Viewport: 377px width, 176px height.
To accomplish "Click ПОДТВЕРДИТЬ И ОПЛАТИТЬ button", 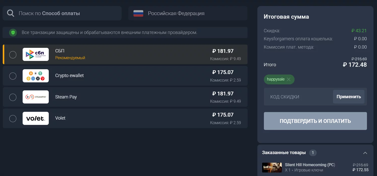I will [315, 121].
